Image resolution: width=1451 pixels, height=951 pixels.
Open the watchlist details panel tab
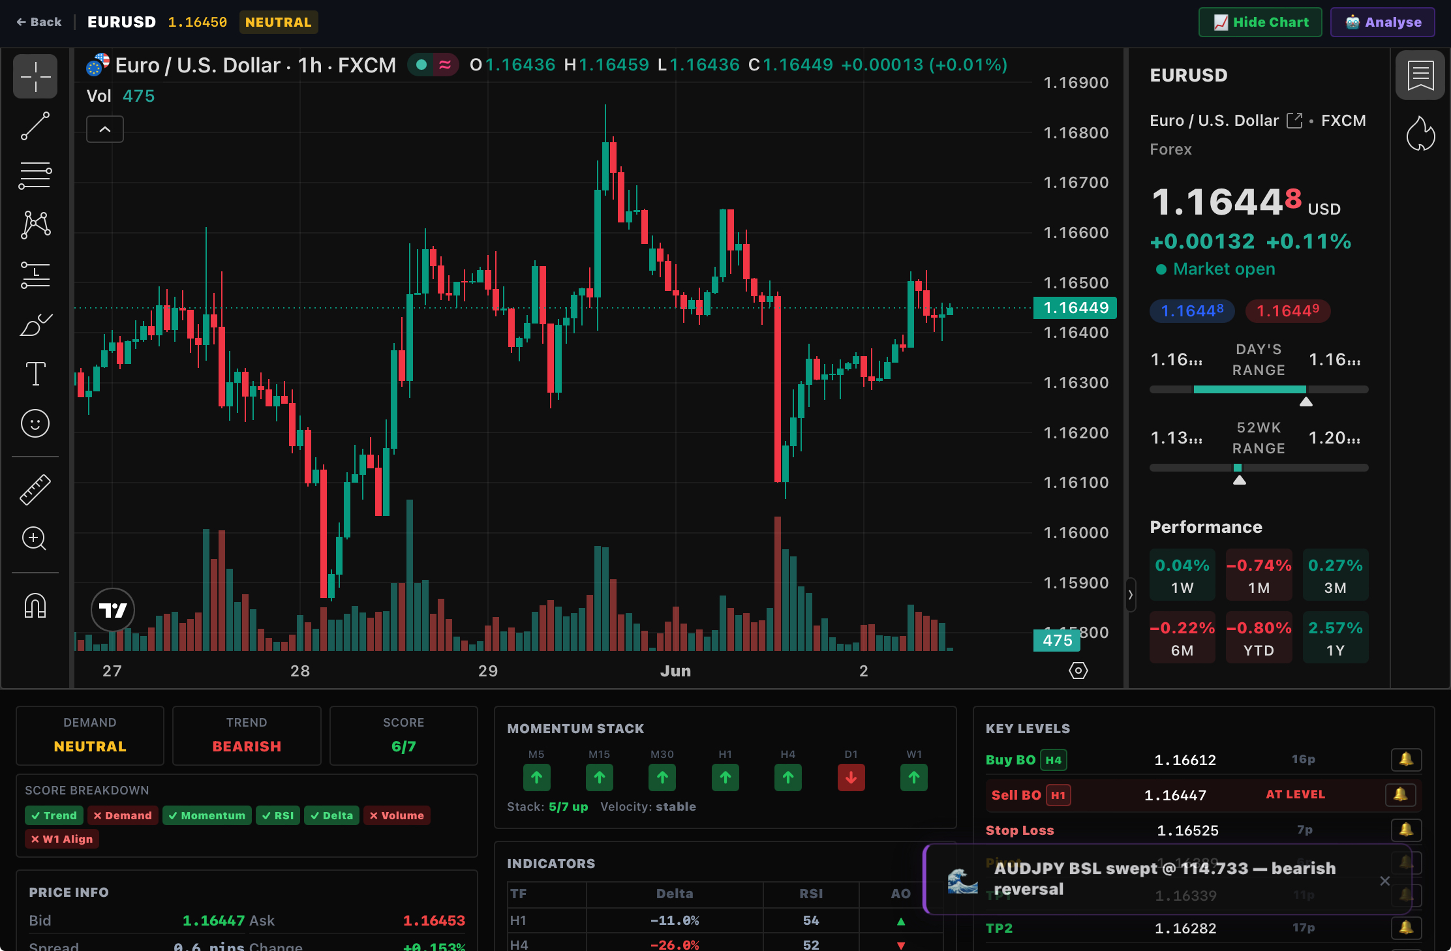click(x=1420, y=76)
